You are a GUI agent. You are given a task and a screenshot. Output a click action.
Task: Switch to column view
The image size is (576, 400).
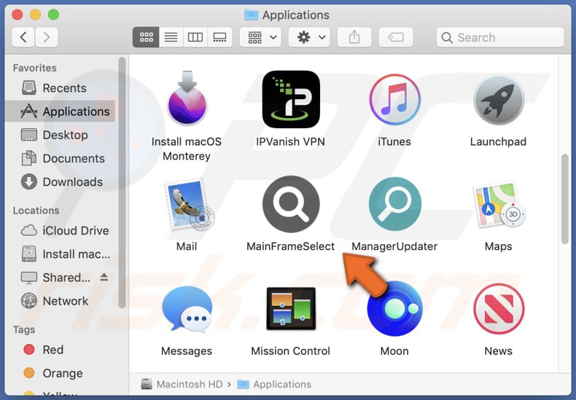click(195, 37)
